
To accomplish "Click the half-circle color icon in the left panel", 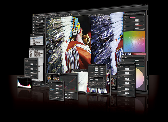I will point(33,28).
